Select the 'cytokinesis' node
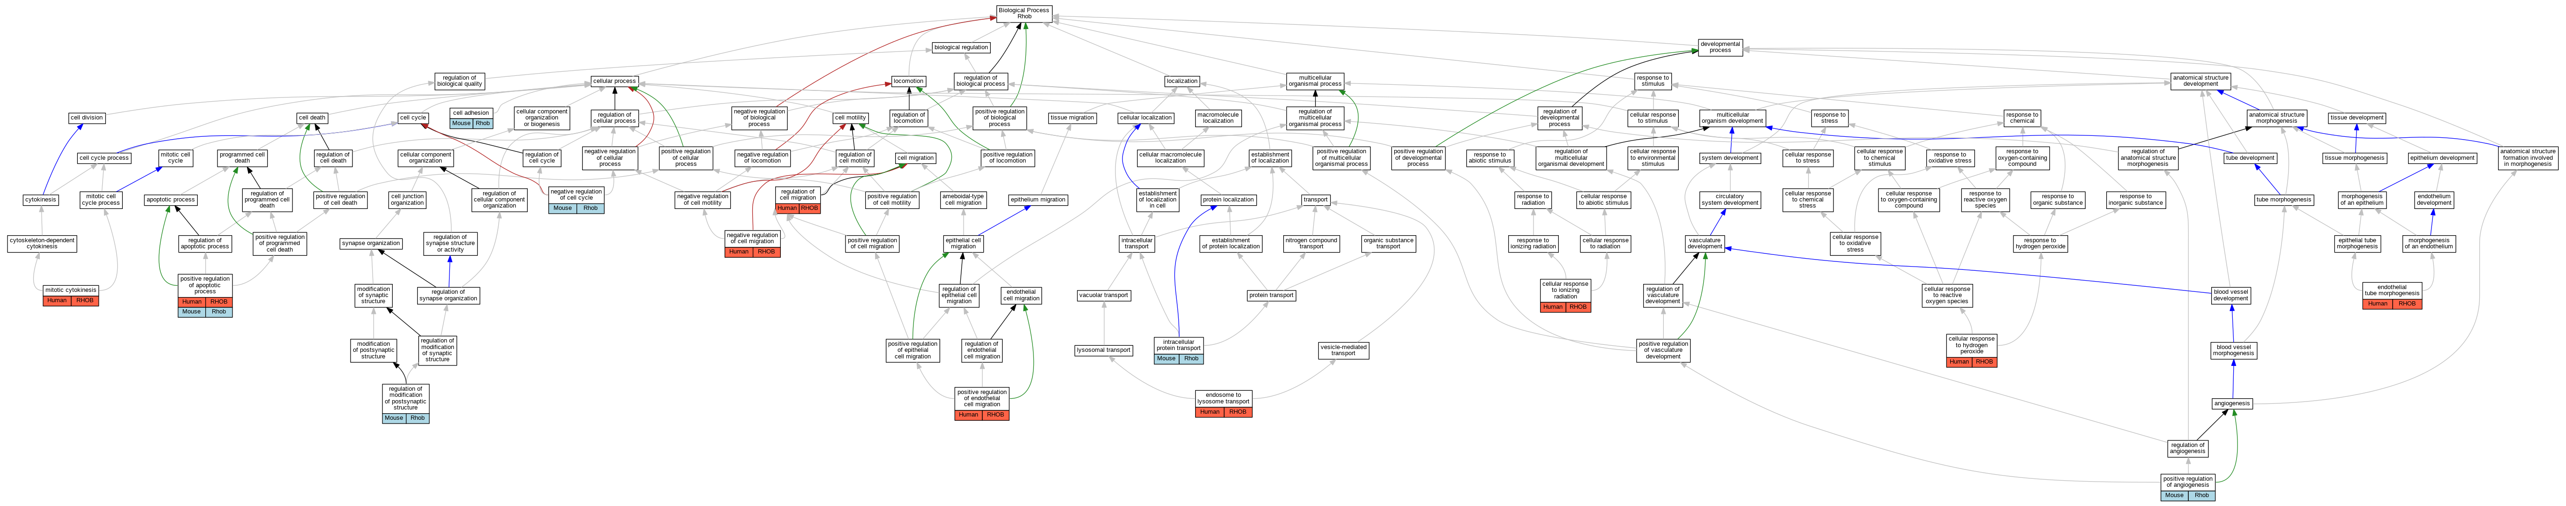 [x=41, y=199]
